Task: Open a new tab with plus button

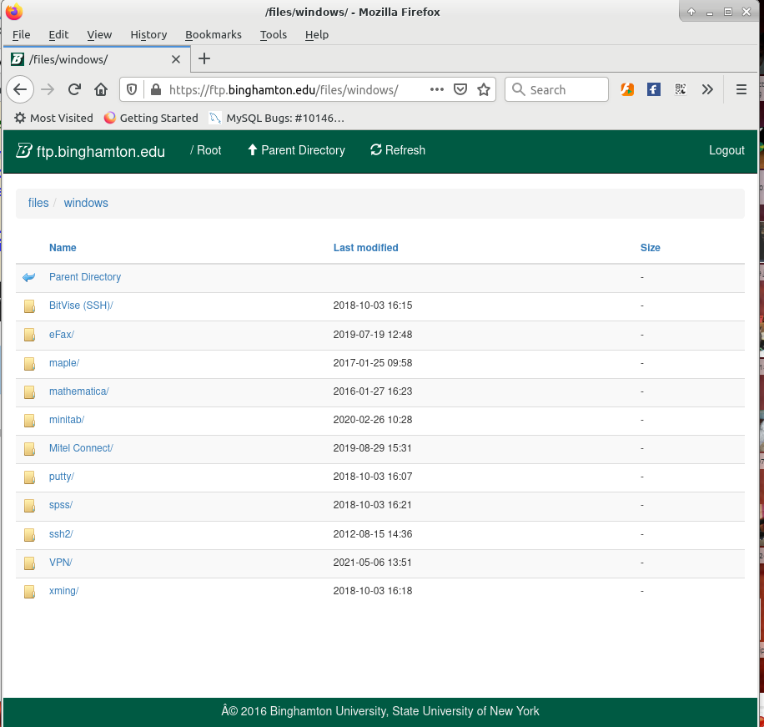Action: [x=204, y=59]
